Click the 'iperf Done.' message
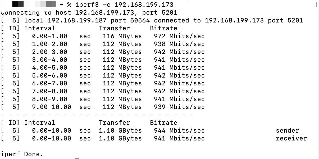 22,154
